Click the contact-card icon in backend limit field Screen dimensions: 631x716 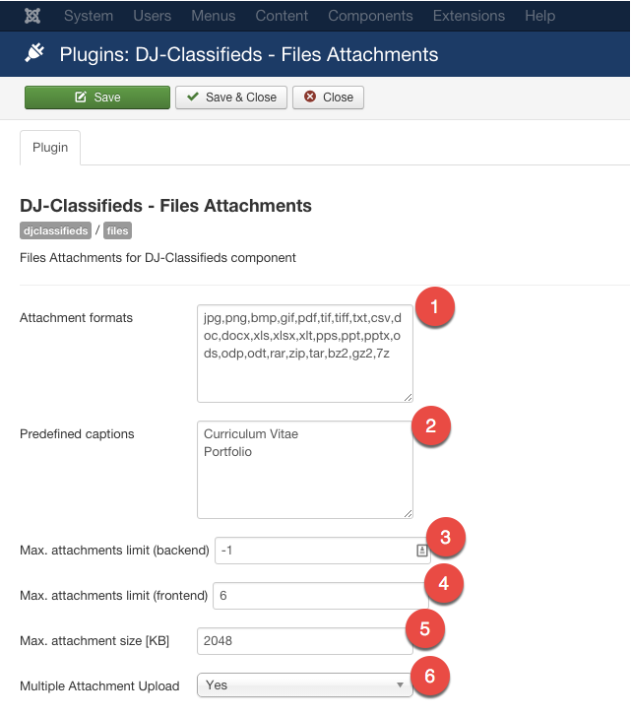coord(421,551)
